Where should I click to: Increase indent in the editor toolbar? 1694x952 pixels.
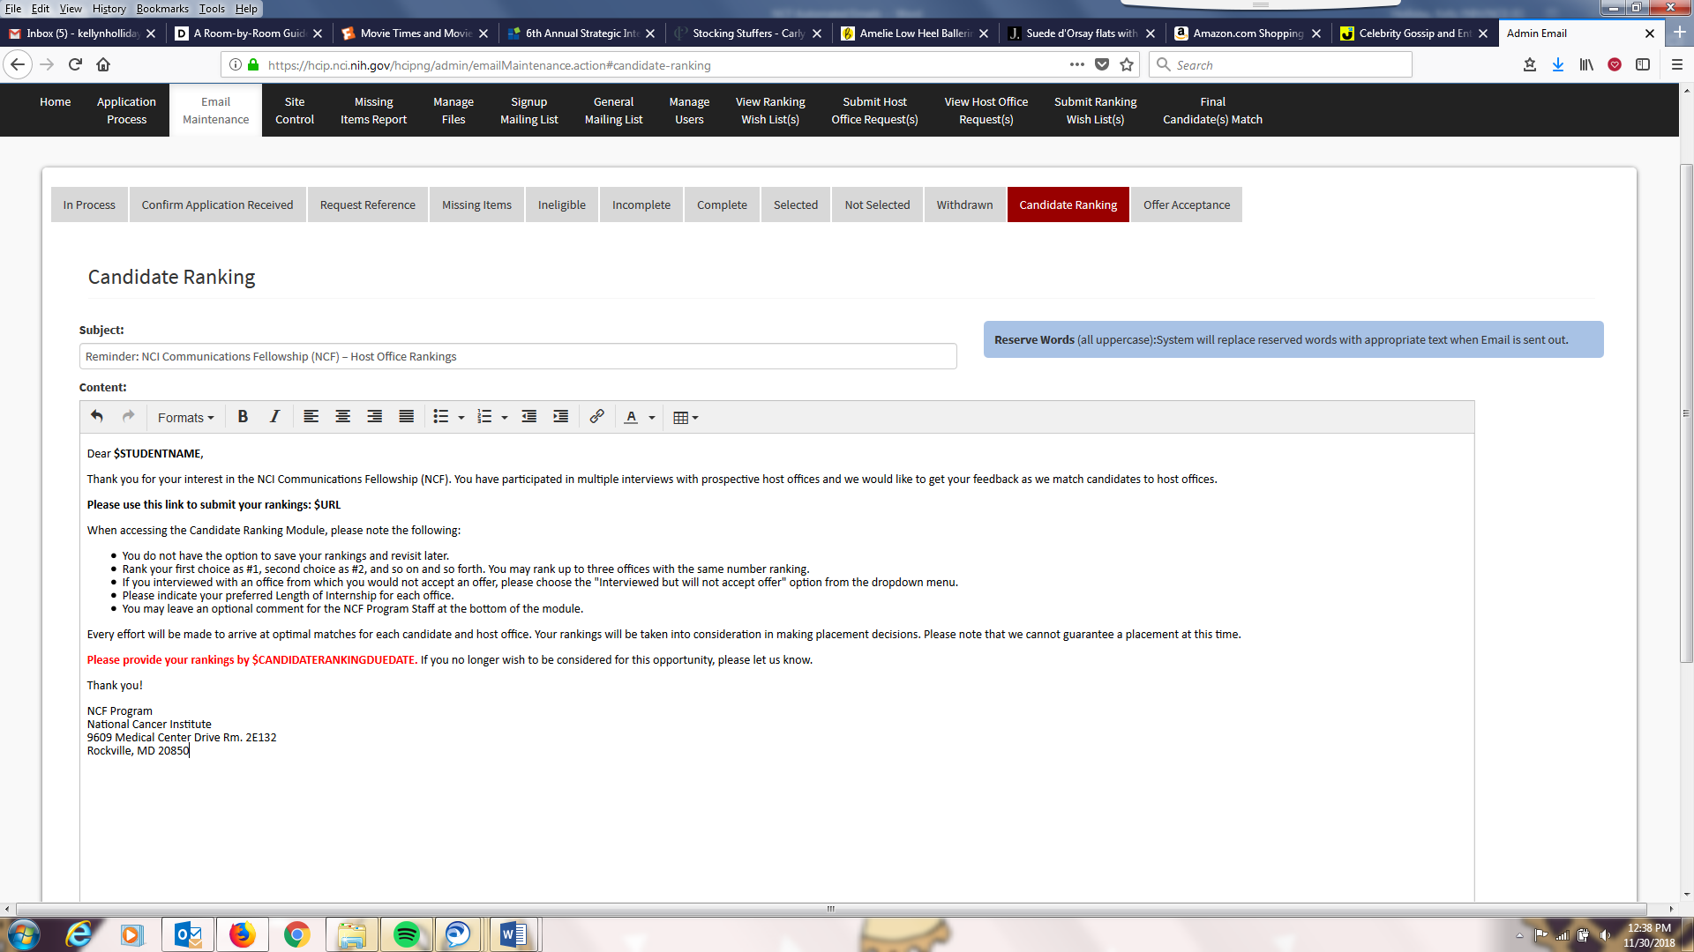tap(560, 417)
